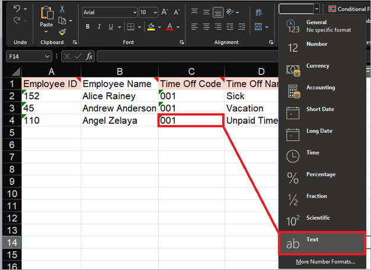The image size is (371, 270).
Task: Choose Short Date format
Action: [x=322, y=113]
